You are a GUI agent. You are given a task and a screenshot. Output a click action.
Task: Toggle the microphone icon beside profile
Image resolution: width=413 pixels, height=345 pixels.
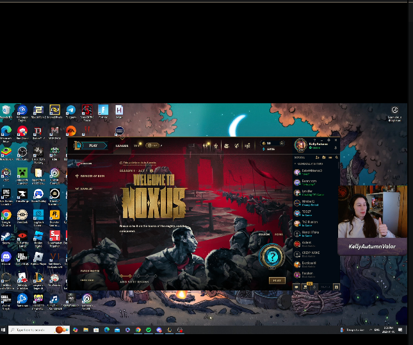coord(336,147)
